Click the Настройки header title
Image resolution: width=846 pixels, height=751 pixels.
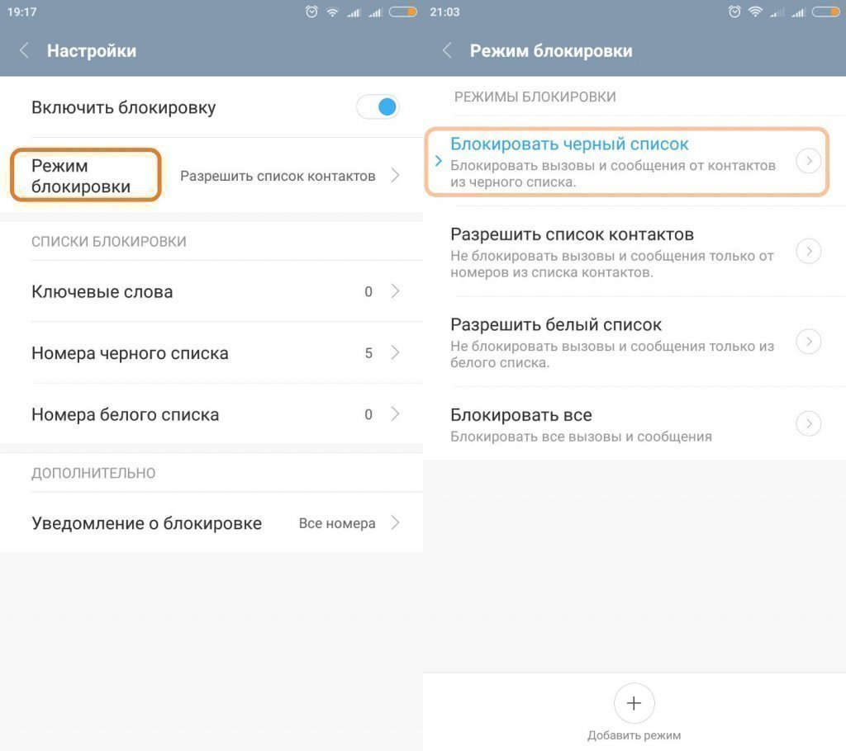click(x=92, y=50)
